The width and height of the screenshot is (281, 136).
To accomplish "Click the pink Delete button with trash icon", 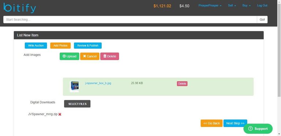I will pyautogui.click(x=109, y=56).
